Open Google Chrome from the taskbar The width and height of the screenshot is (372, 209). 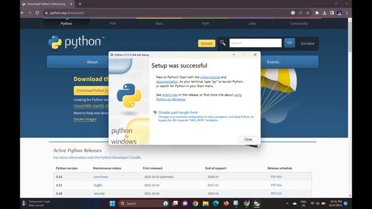coord(195,203)
